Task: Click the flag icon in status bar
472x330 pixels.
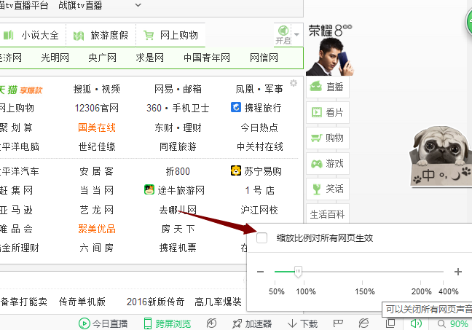Action: (338, 323)
